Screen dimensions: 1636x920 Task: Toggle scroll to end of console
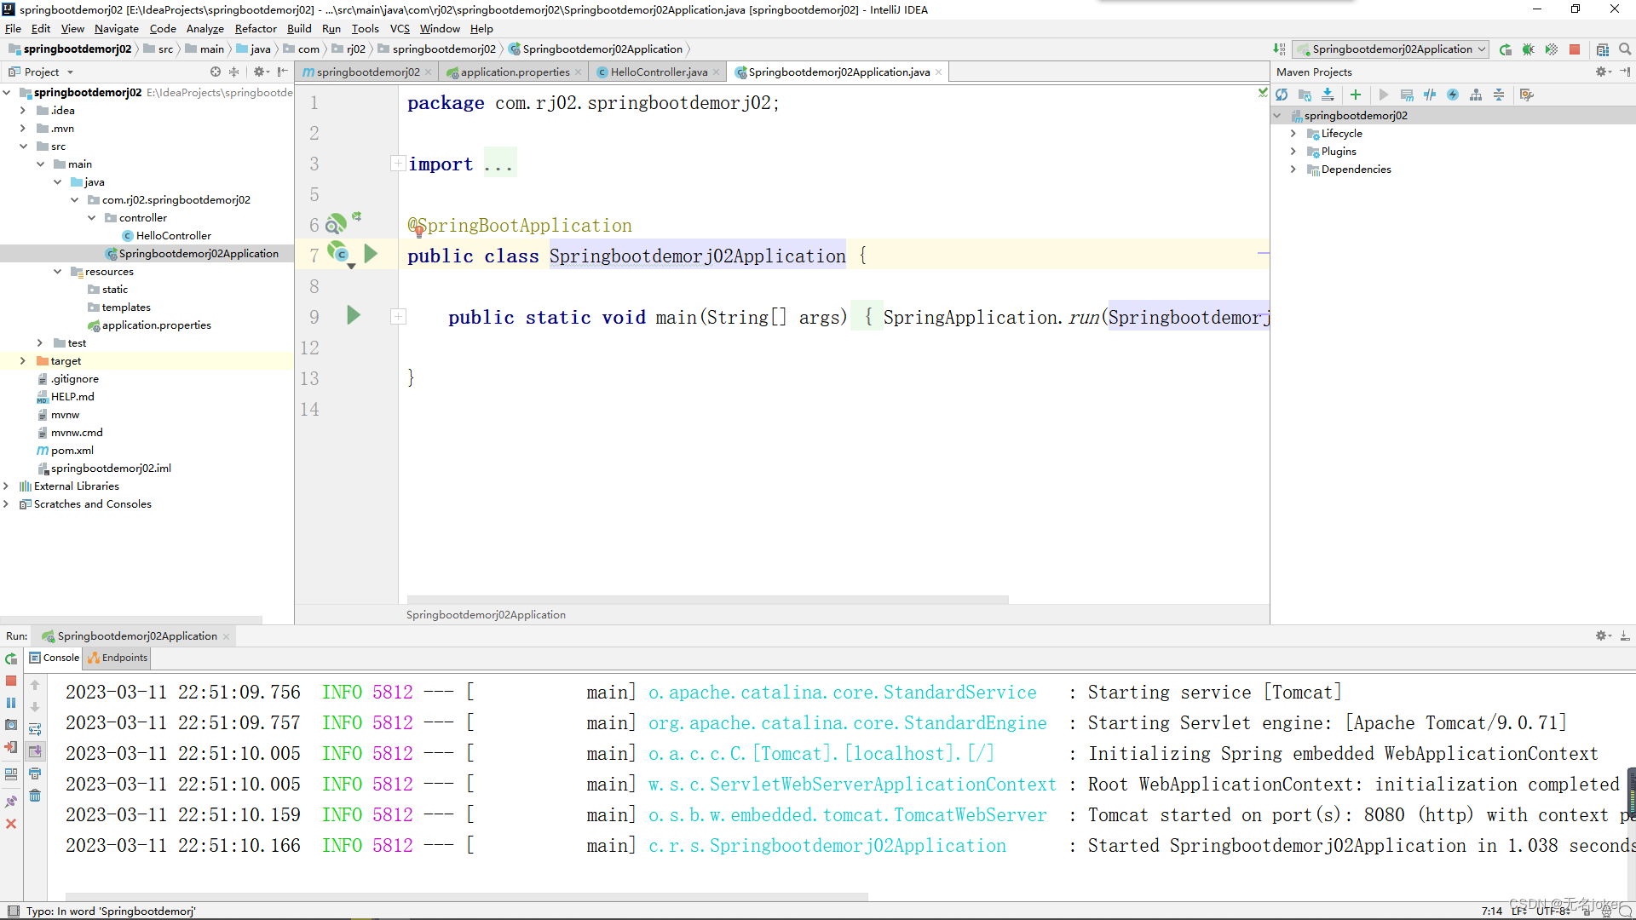[35, 751]
